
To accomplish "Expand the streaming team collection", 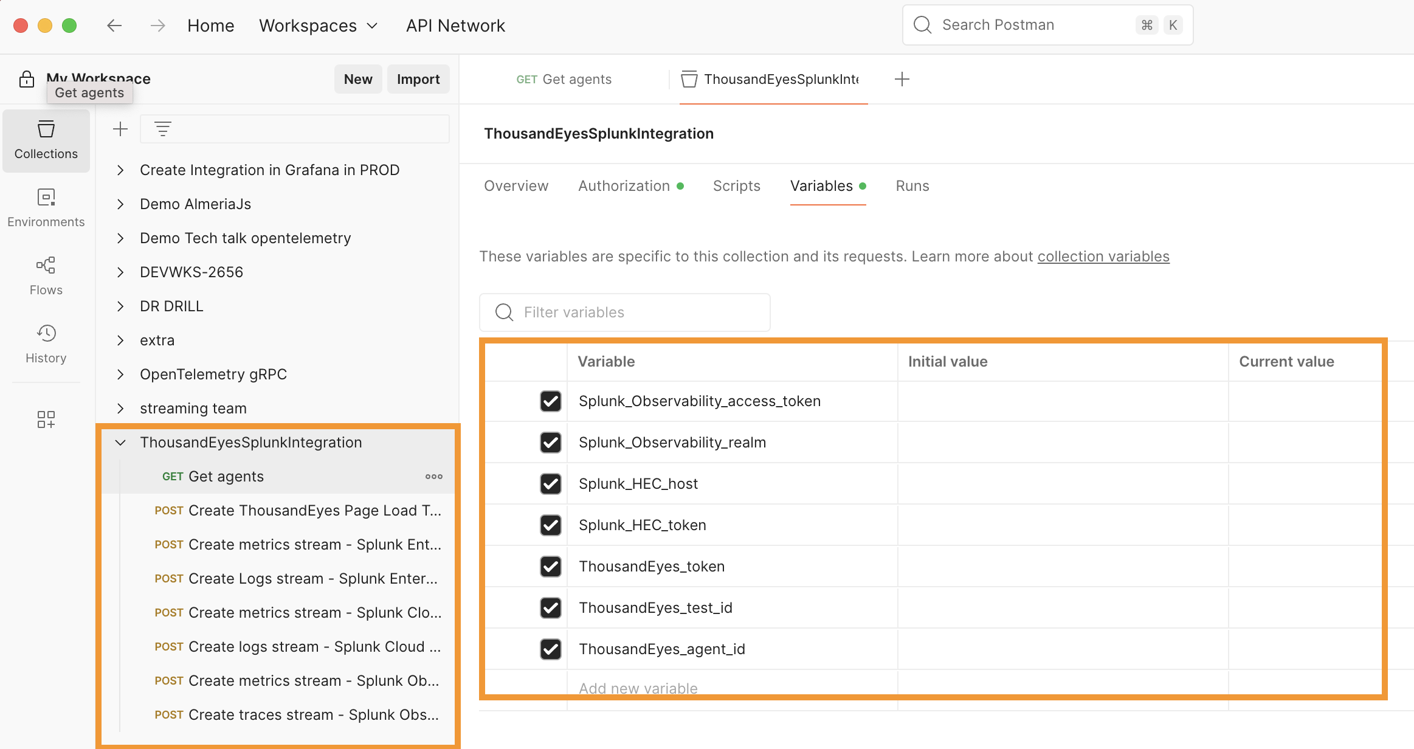I will (x=120, y=409).
